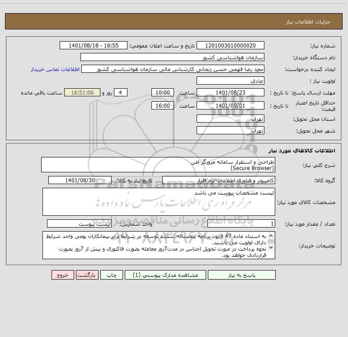
Task: Click quantity field showing 1
Action: (241, 224)
